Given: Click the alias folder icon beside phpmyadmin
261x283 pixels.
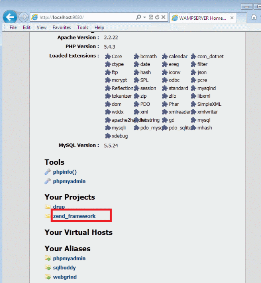Looking at the screenshot, I should pyautogui.click(x=48, y=258).
